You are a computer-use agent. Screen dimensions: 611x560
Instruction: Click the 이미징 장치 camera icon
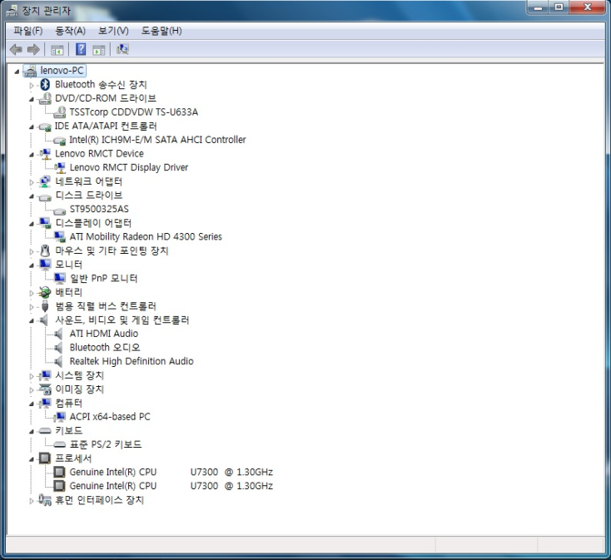tap(45, 389)
